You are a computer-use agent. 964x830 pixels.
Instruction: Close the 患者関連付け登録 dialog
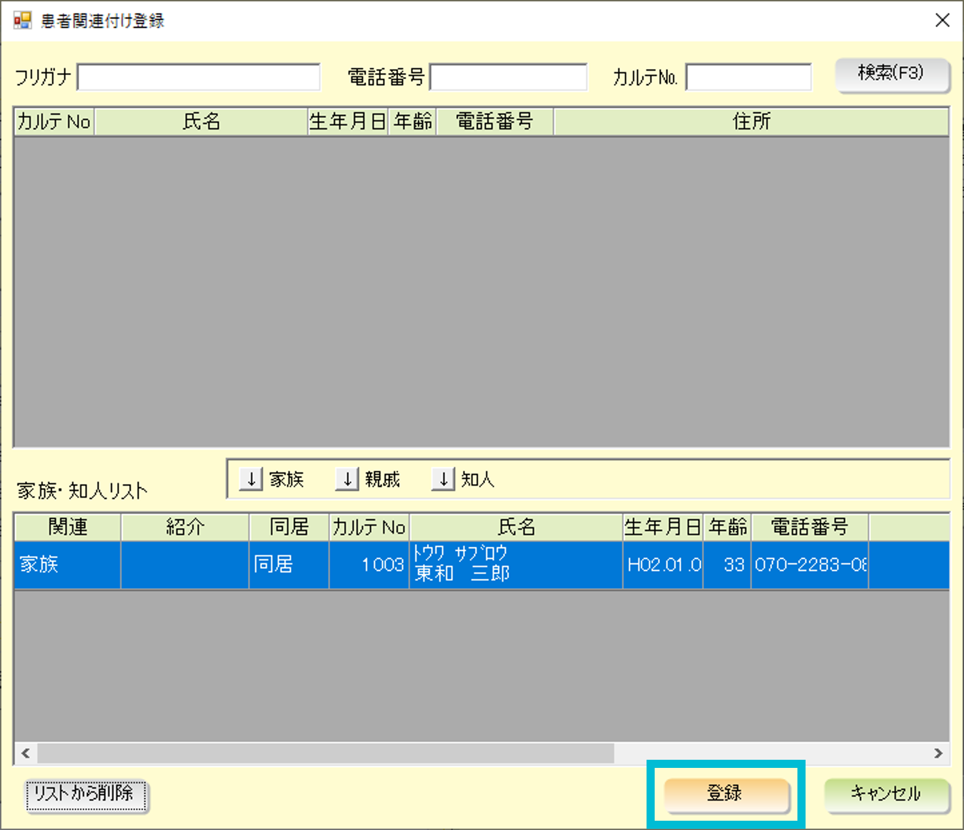[x=943, y=21]
